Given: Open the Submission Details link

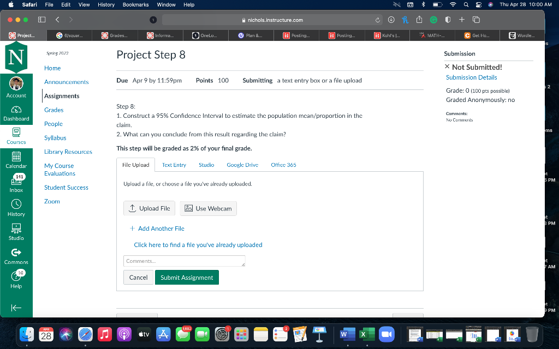Looking at the screenshot, I should point(471,77).
